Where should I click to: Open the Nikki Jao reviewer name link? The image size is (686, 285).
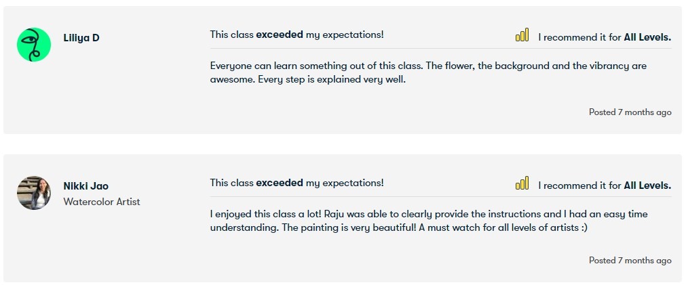85,186
